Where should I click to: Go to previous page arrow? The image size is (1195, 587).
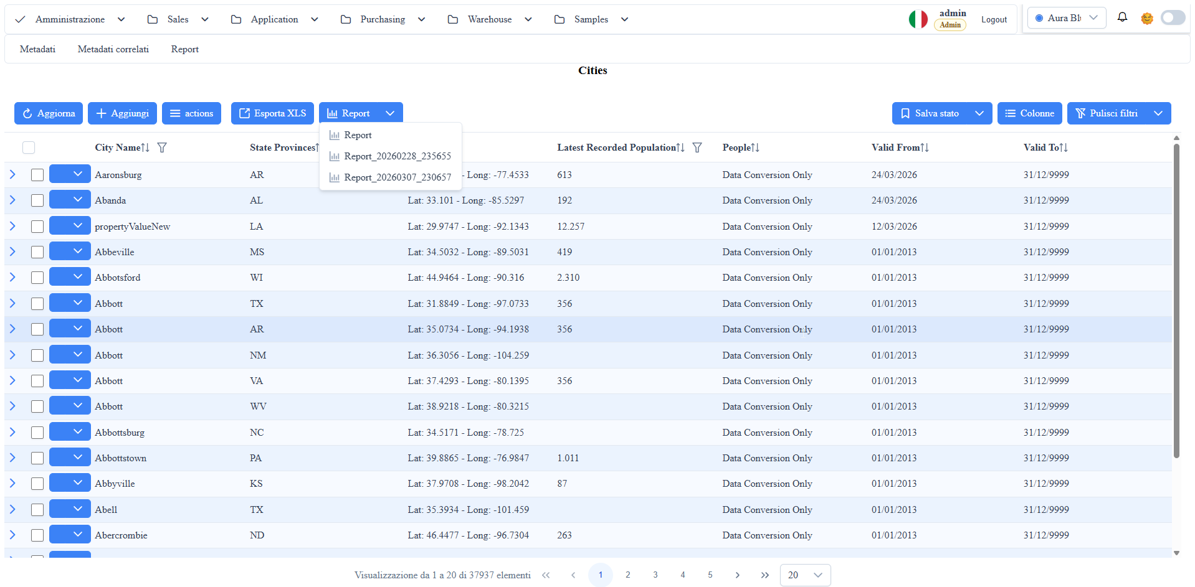point(573,575)
